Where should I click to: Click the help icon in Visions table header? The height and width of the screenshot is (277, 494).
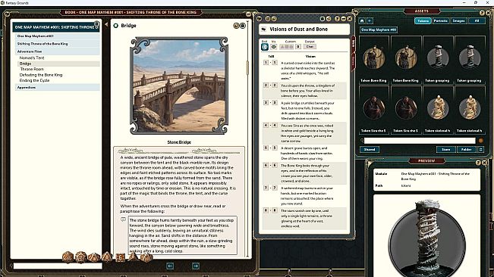pos(337,19)
